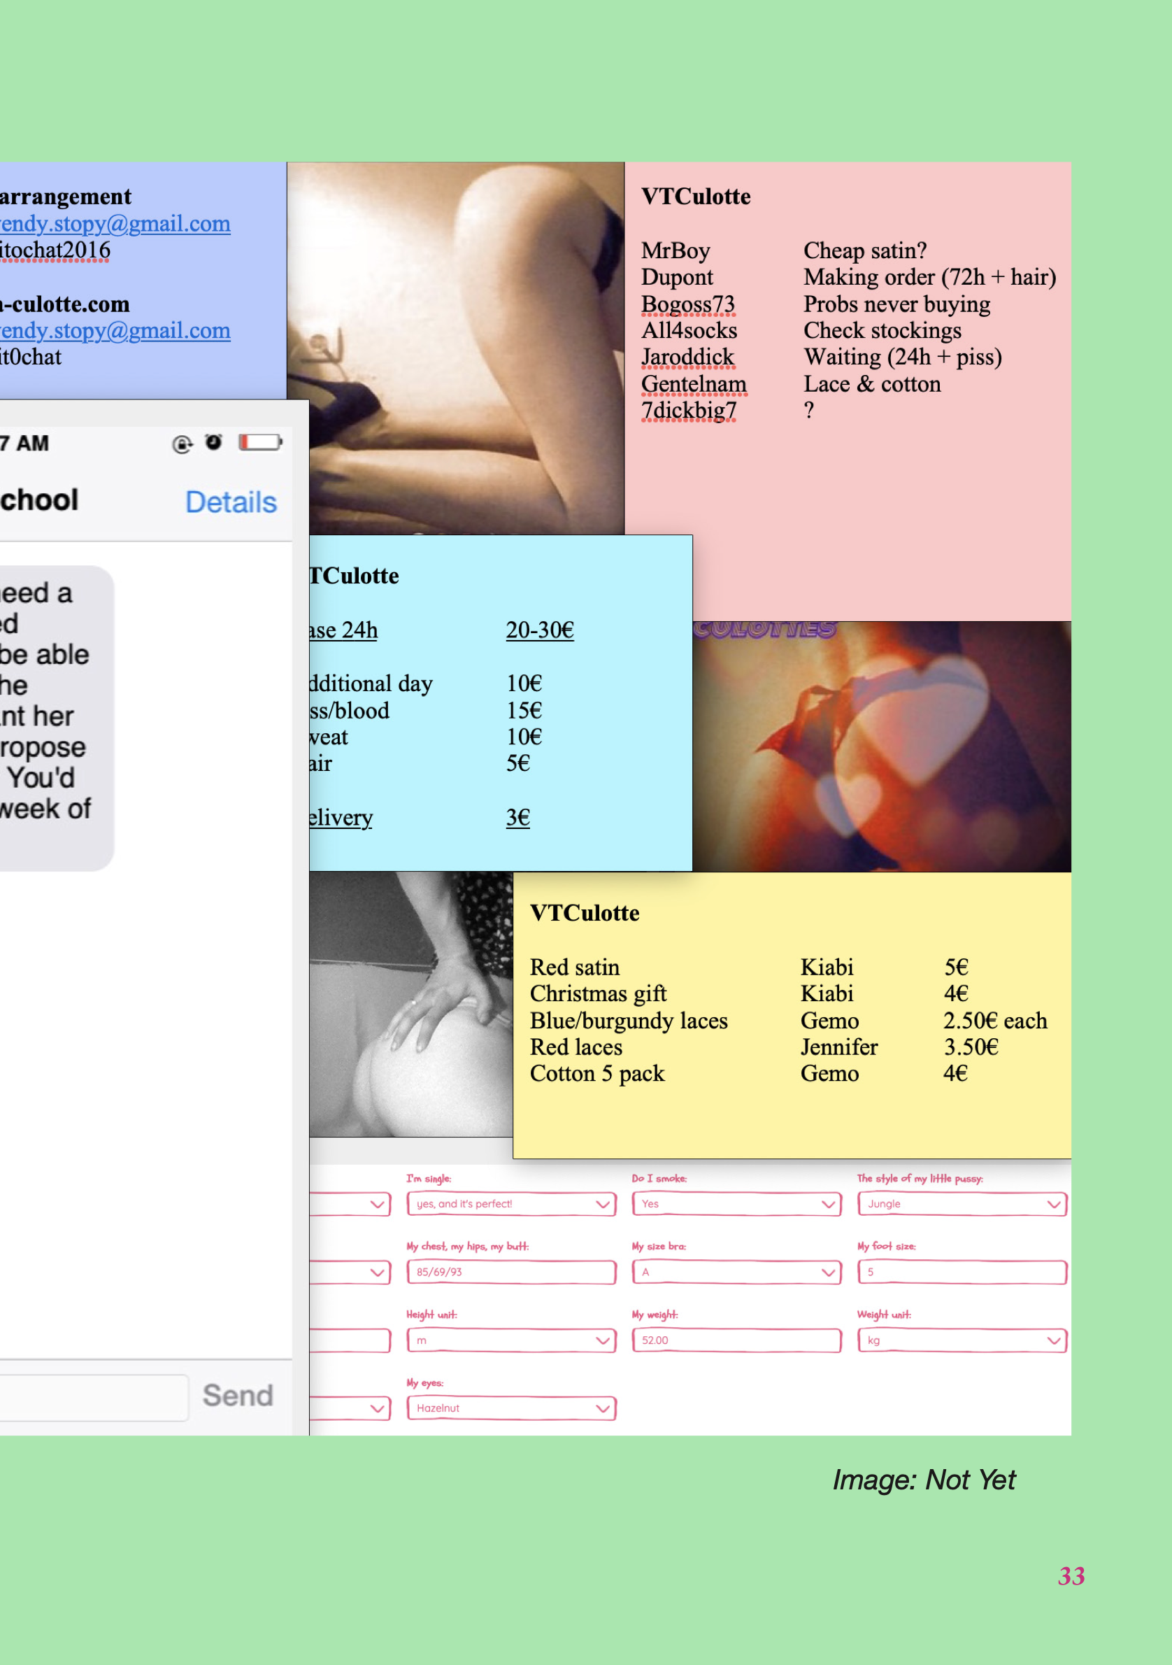
Task: Open the "Do I smoke" dropdown showing Yes
Action: tap(735, 1205)
